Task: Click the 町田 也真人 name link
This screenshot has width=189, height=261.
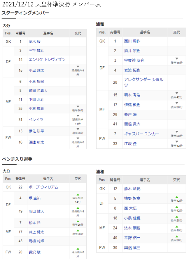Action: click(38, 91)
